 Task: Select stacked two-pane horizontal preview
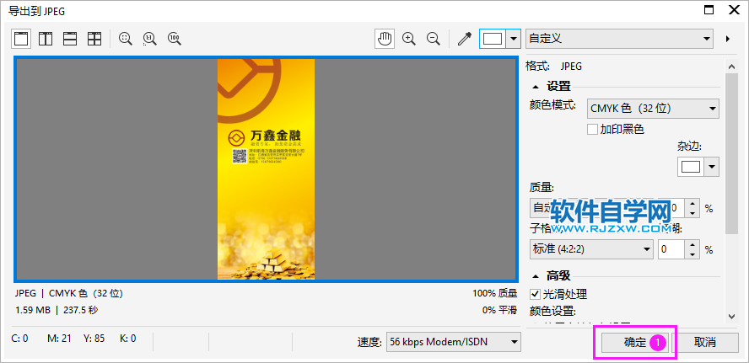click(70, 39)
